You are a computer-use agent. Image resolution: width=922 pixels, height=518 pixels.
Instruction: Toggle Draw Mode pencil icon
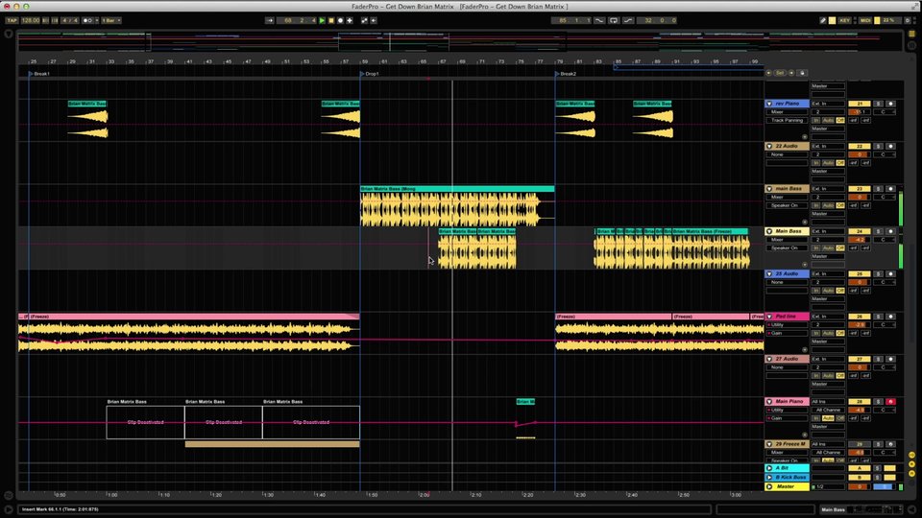823,20
